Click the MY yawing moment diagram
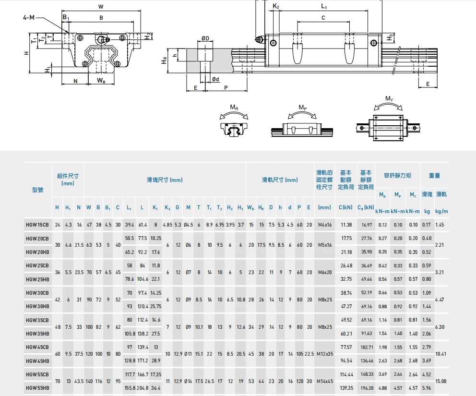This screenshot has width=476, height=396. tap(388, 119)
